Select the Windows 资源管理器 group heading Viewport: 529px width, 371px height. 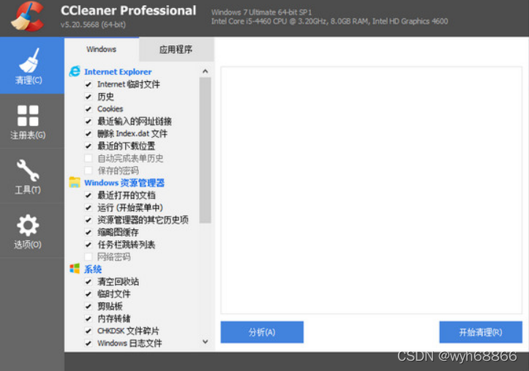point(124,183)
